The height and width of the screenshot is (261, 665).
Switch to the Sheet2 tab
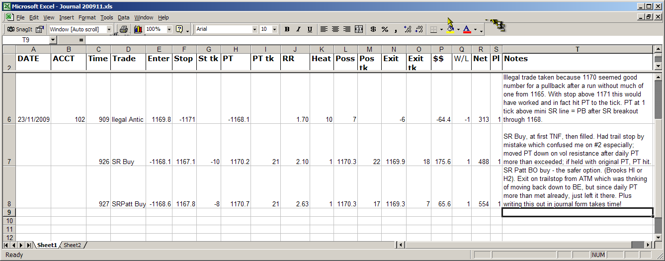click(x=73, y=245)
